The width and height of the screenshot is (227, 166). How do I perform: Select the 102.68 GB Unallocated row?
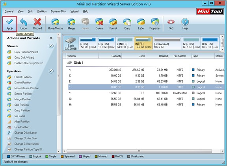pyautogui.click(x=146, y=93)
